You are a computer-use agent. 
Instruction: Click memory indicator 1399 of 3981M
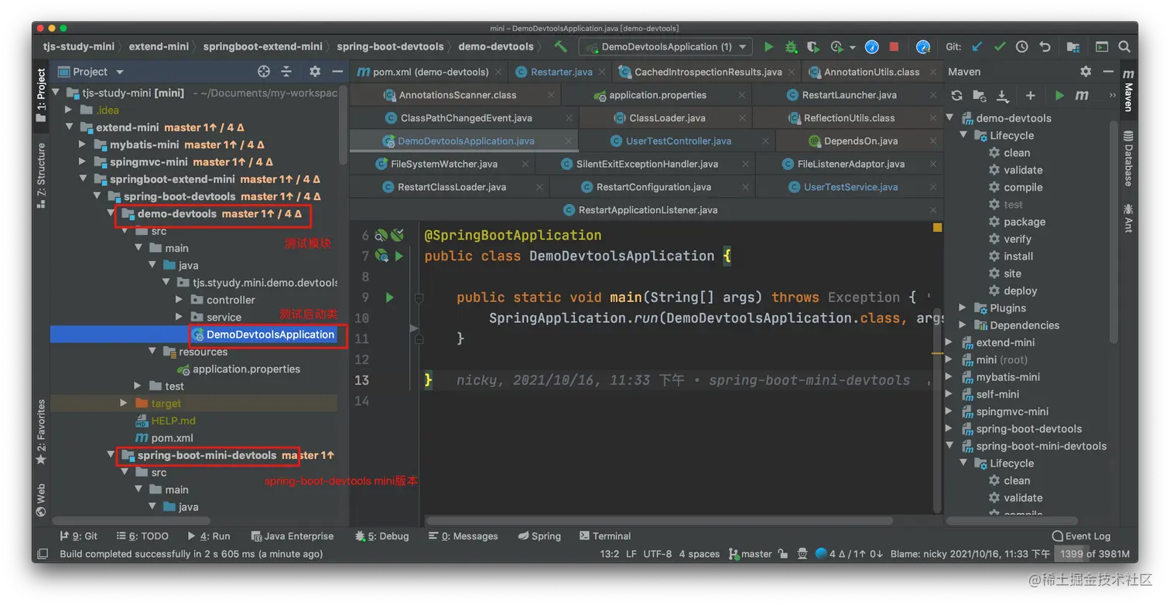pyautogui.click(x=1095, y=554)
